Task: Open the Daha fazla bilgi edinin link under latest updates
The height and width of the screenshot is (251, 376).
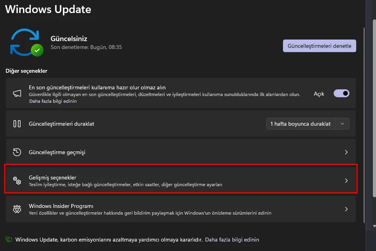Action: pos(53,101)
